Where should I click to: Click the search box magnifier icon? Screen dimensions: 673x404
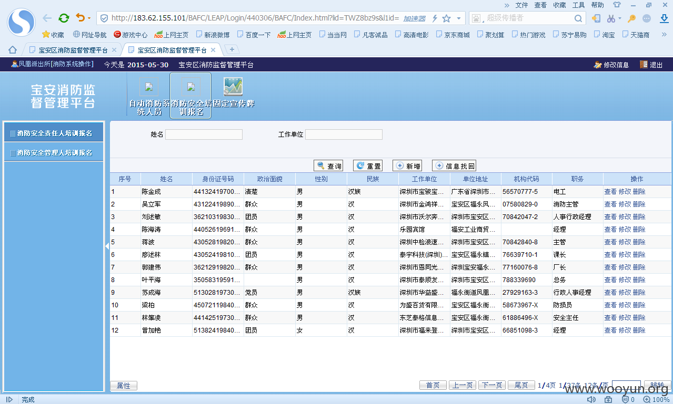[x=578, y=18]
